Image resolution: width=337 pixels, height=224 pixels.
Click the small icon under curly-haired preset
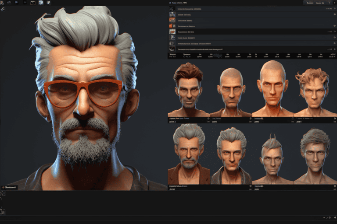point(335,118)
